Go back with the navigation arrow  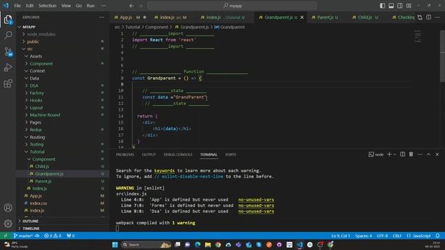click(131, 6)
